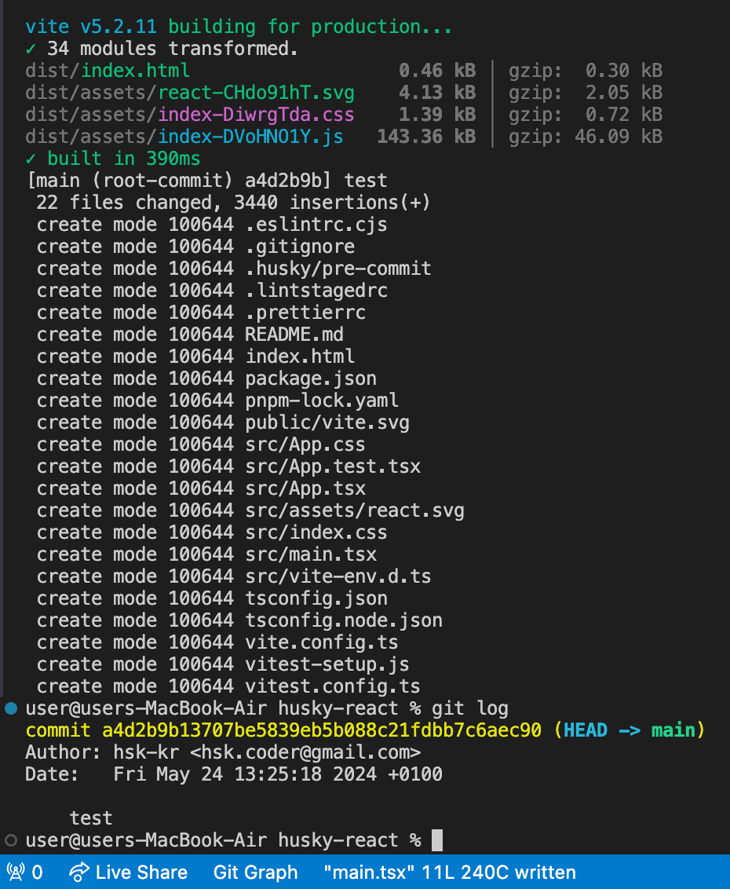The width and height of the screenshot is (730, 889).
Task: Click the hollow circle marker beside the last prompt
Action: tap(11, 840)
